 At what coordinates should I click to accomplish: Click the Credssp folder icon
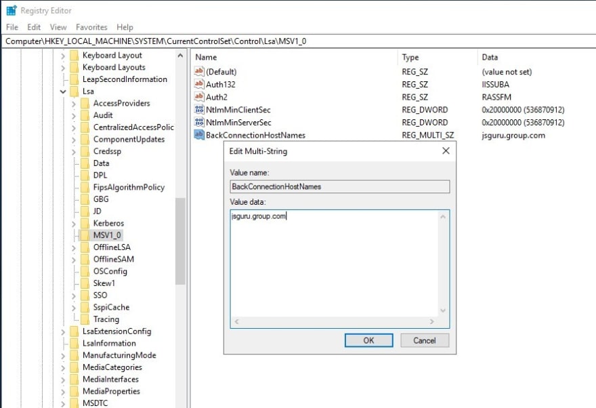point(85,151)
